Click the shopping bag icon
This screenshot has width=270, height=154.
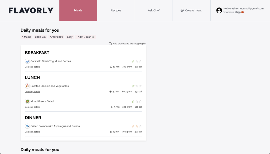coord(110,43)
